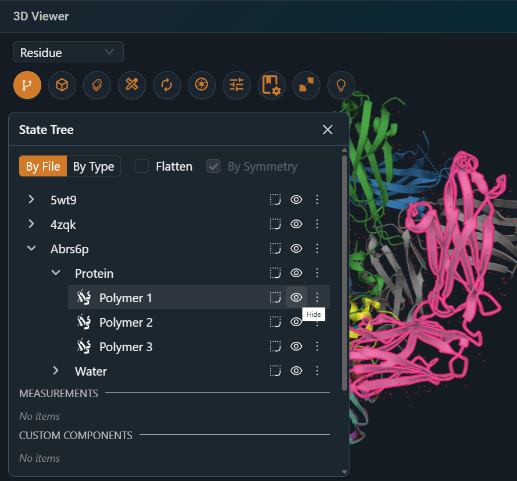Open more options menu for Polymer 3
The width and height of the screenshot is (517, 481).
point(318,346)
